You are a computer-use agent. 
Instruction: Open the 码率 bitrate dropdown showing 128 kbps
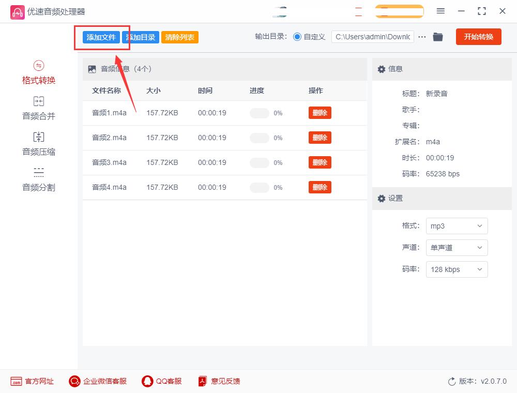coord(457,269)
